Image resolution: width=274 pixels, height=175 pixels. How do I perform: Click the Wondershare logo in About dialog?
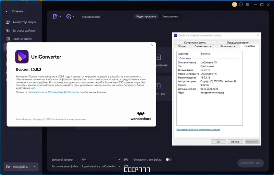click(141, 116)
